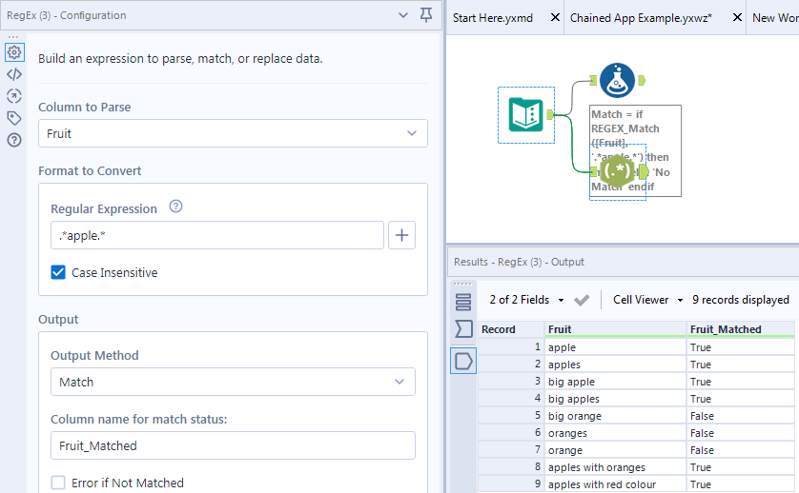Expand the Output Method dropdown
The height and width of the screenshot is (493, 799).
click(233, 382)
